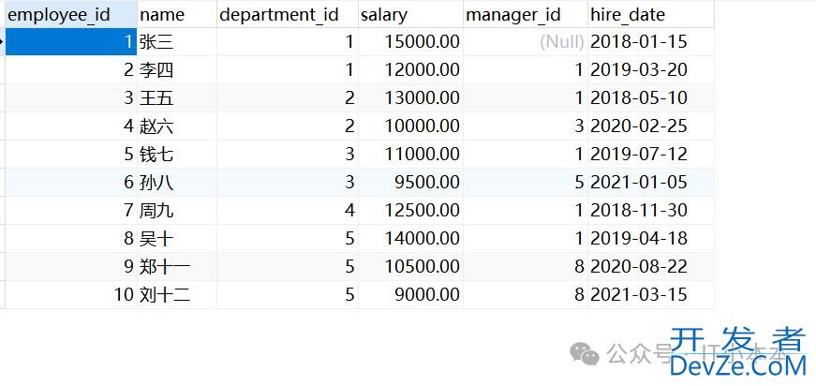
Task: Click the current-row arrow indicator at row 1
Action: tap(2, 42)
